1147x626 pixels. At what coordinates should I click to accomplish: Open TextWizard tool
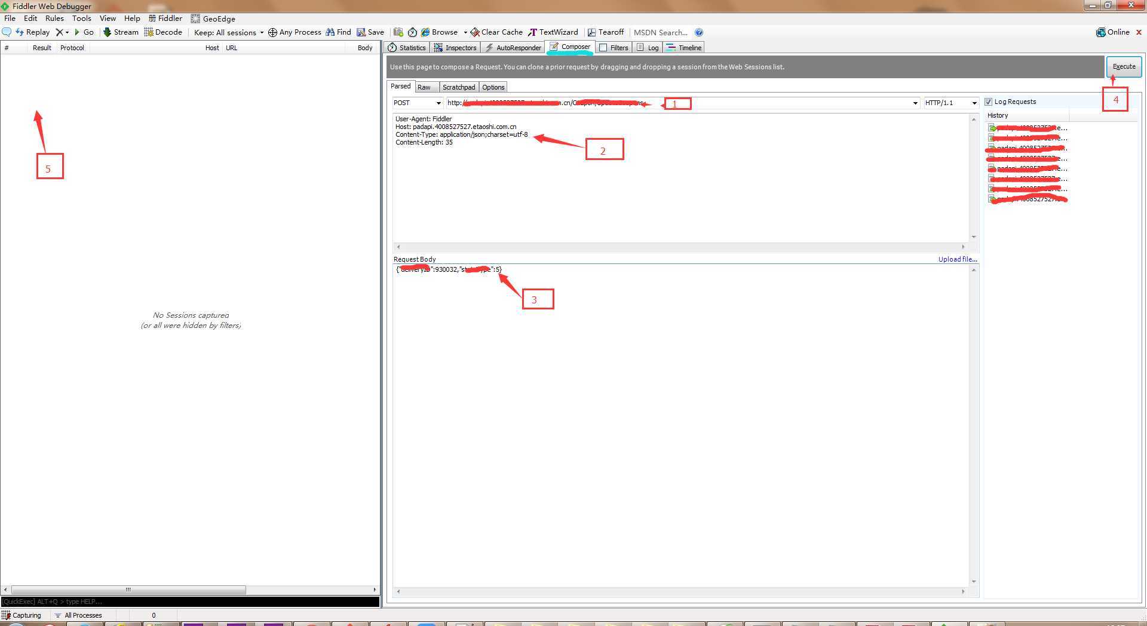click(553, 32)
